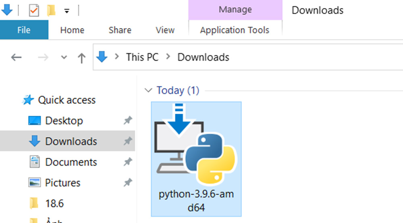Open Pictures from Quick access
The image size is (403, 223).
tap(63, 183)
